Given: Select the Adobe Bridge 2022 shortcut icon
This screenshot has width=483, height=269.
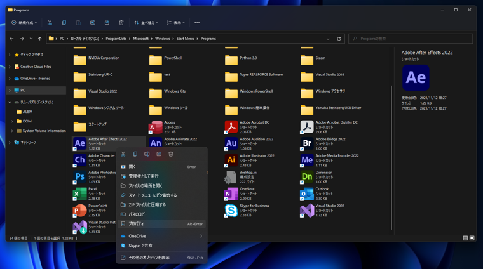Looking at the screenshot, I should tap(307, 144).
